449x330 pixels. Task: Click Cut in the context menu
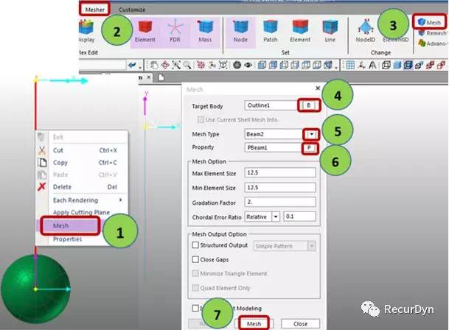[82, 150]
